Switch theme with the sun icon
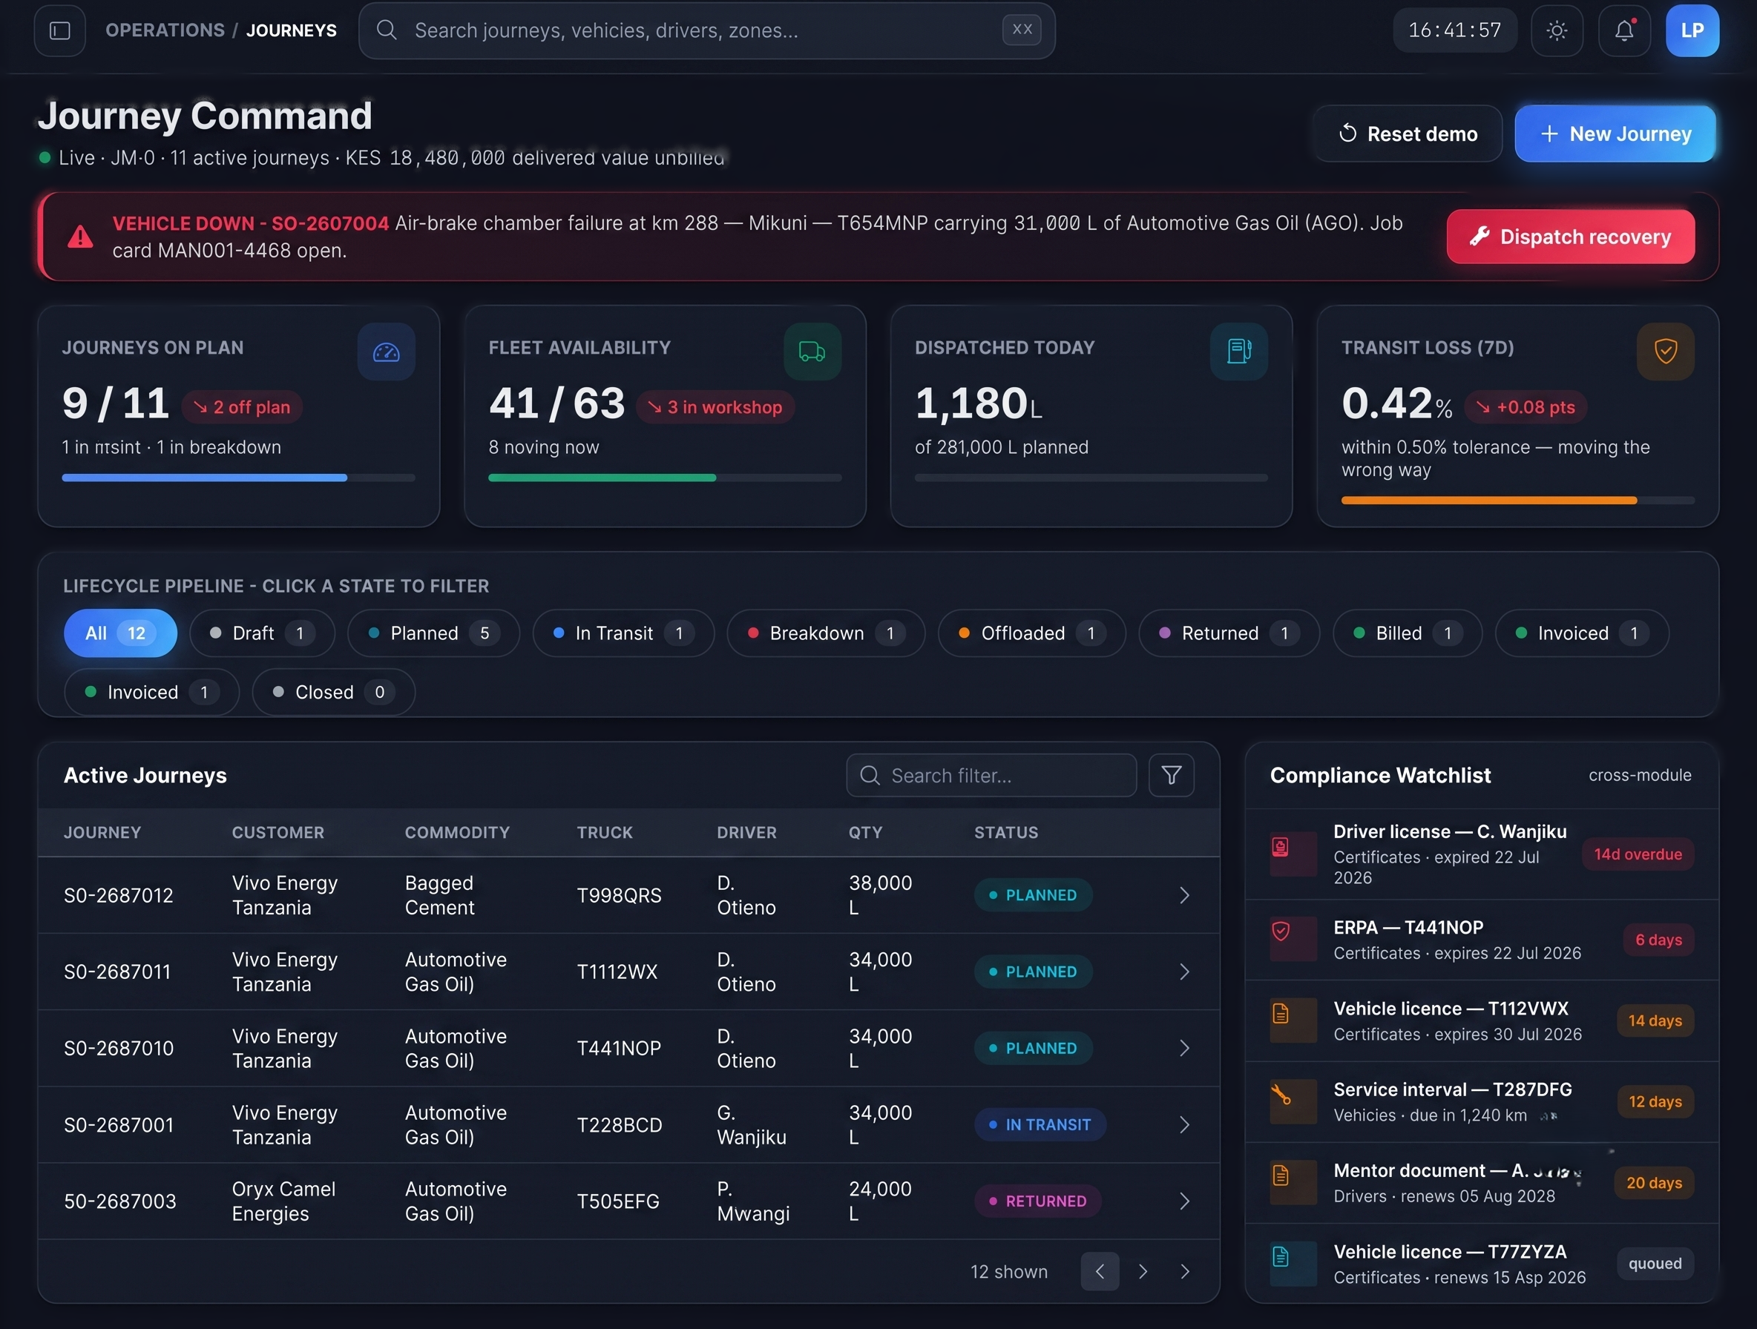The height and width of the screenshot is (1329, 1757). (1556, 30)
